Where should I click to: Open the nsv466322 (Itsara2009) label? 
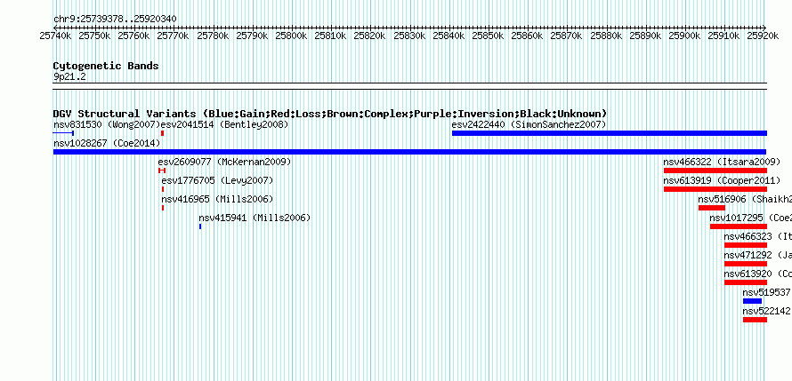point(722,162)
